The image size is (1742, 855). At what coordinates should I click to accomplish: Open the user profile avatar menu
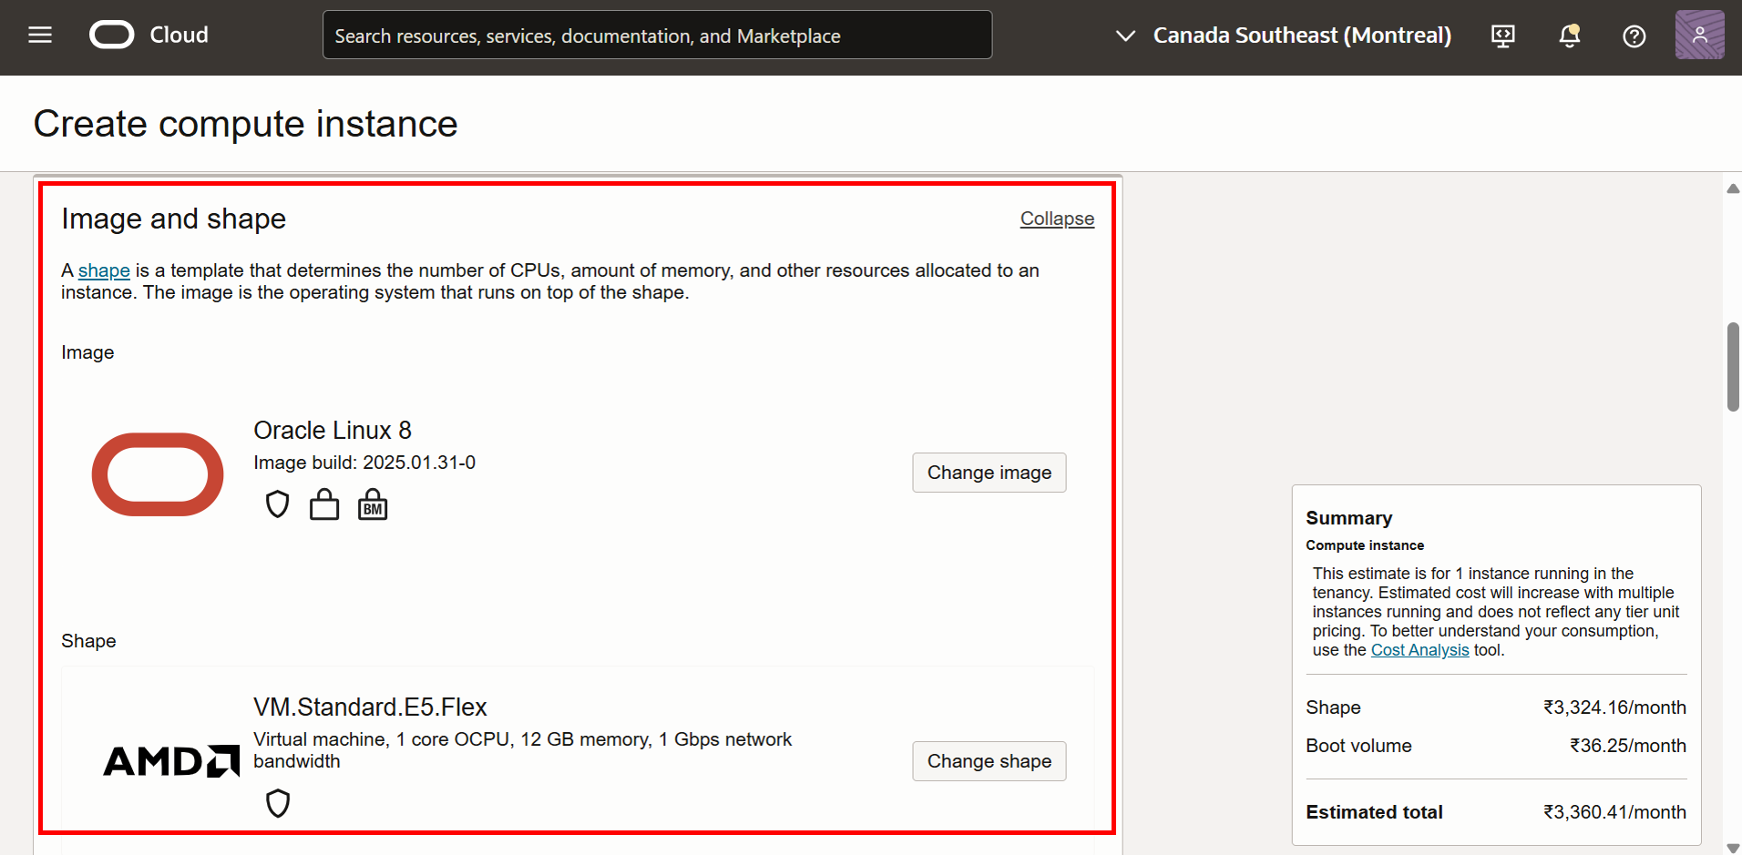coord(1700,35)
